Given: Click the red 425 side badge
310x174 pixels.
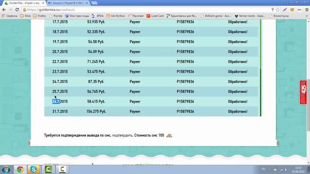Looking at the screenshot, I should pyautogui.click(x=303, y=92).
